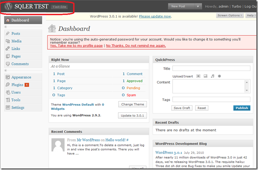Click Update to 3.0.1 button
Viewport: 258px width, 170px height.
coord(132,115)
